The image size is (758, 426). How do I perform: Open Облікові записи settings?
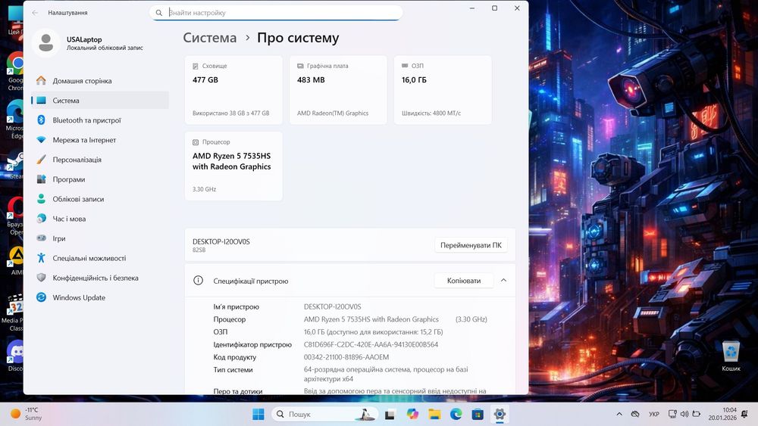coord(100,199)
